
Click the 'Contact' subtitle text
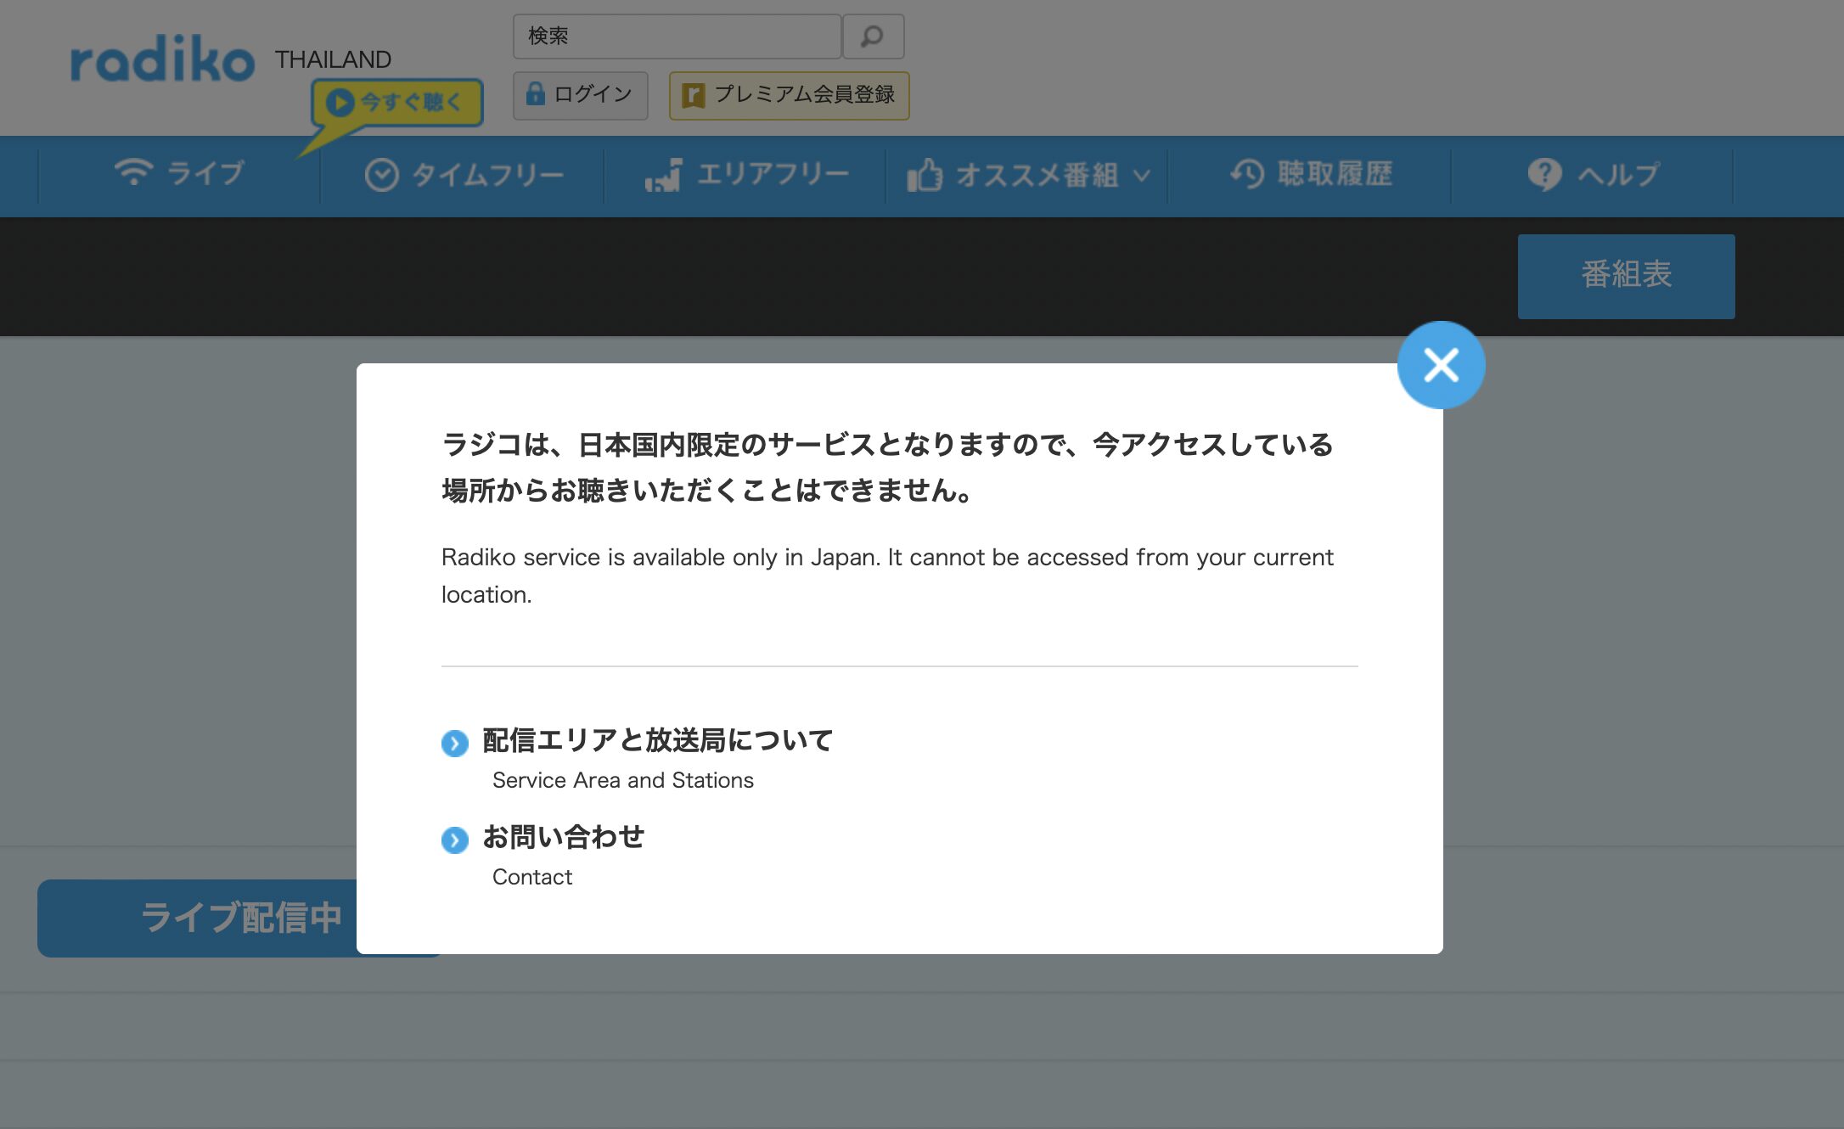coord(532,877)
